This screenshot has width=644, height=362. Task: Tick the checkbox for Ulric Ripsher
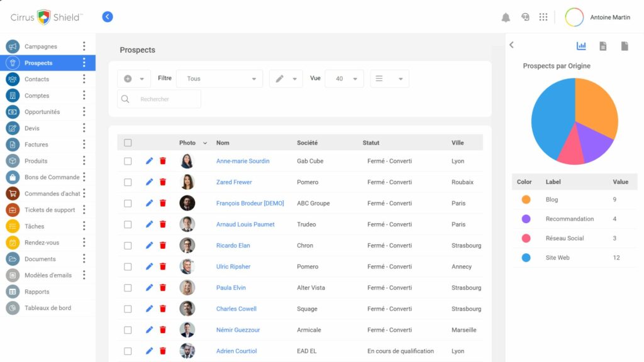pyautogui.click(x=128, y=266)
